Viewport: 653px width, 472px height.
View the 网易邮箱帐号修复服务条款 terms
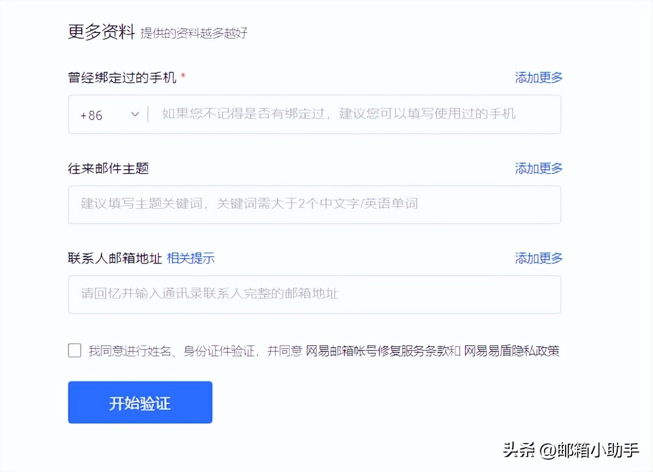[378, 351]
